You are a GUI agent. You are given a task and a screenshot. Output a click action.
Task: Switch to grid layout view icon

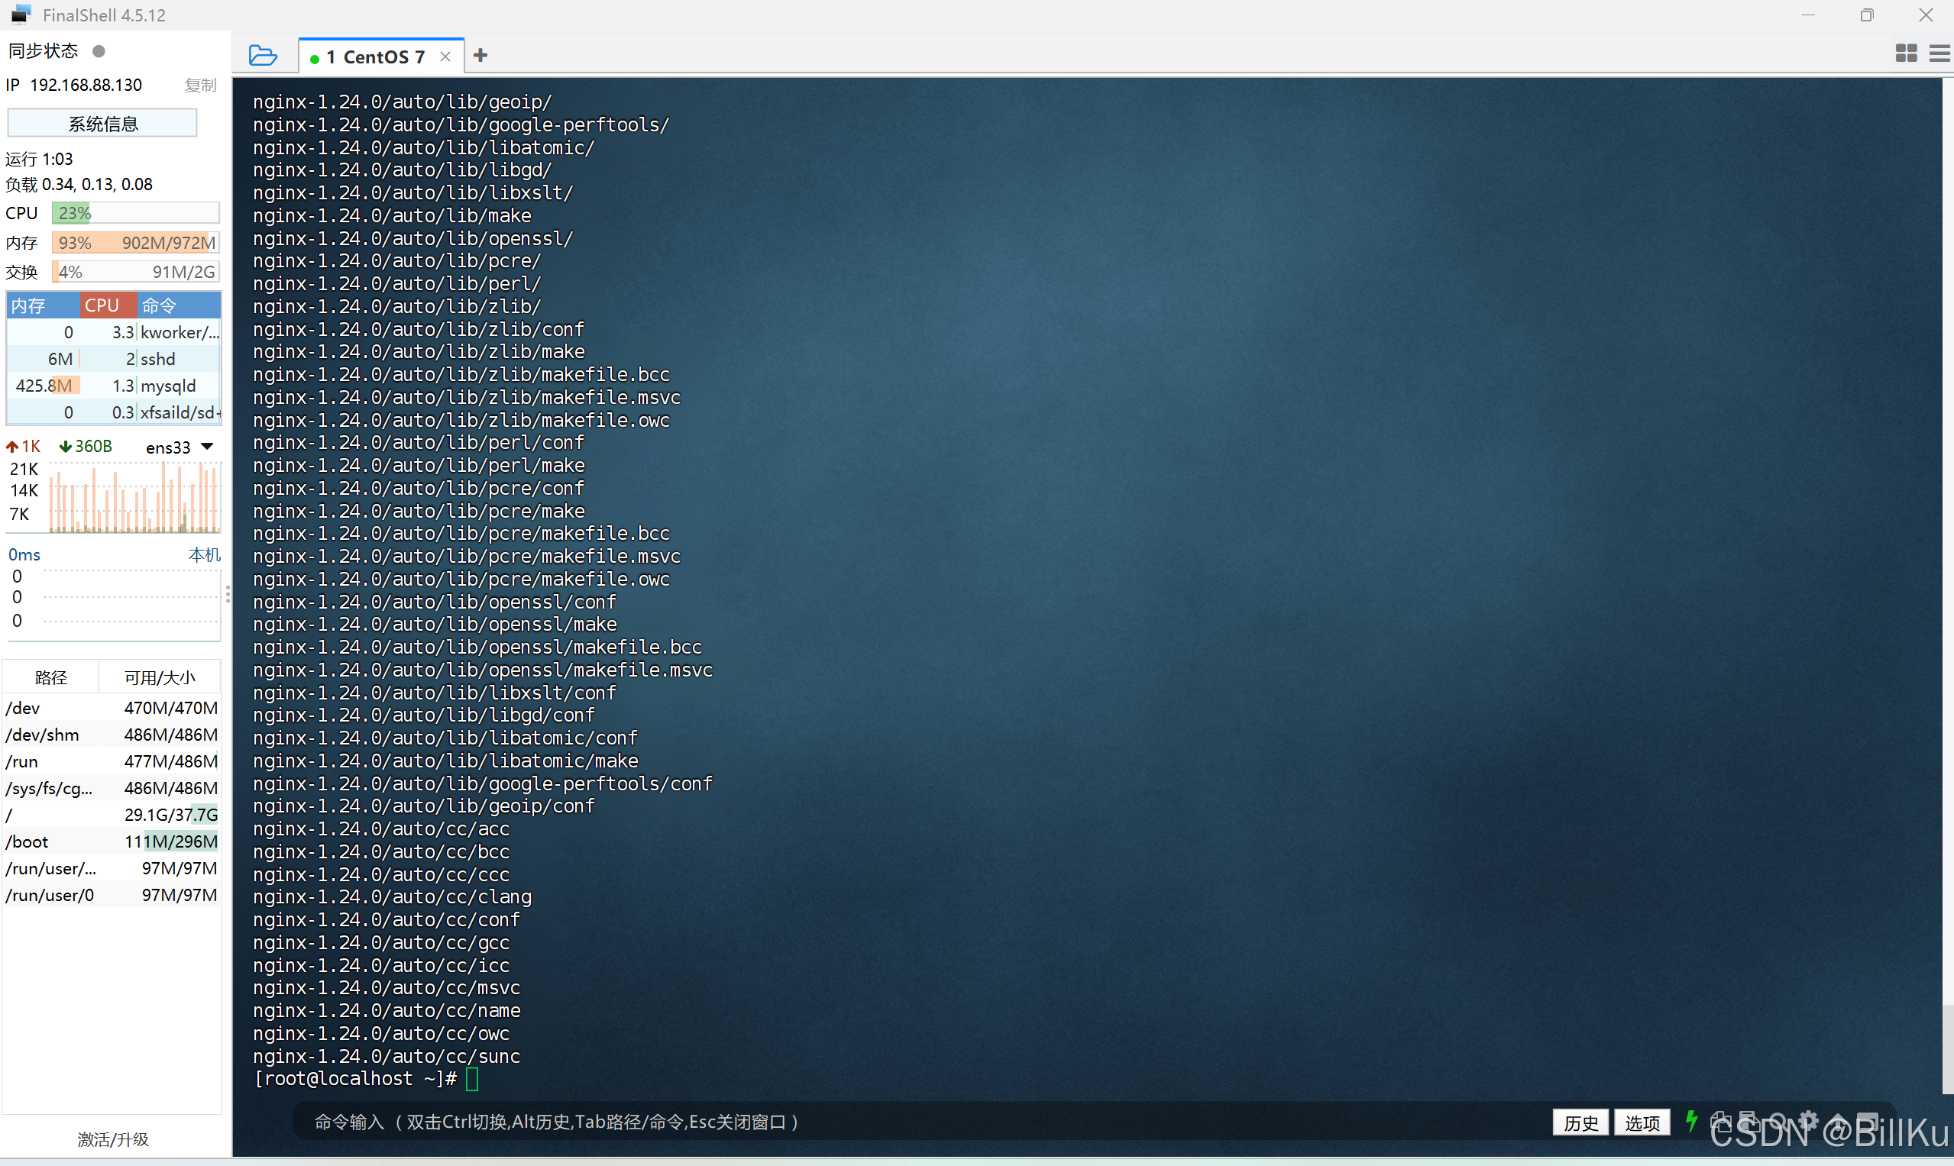1906,53
